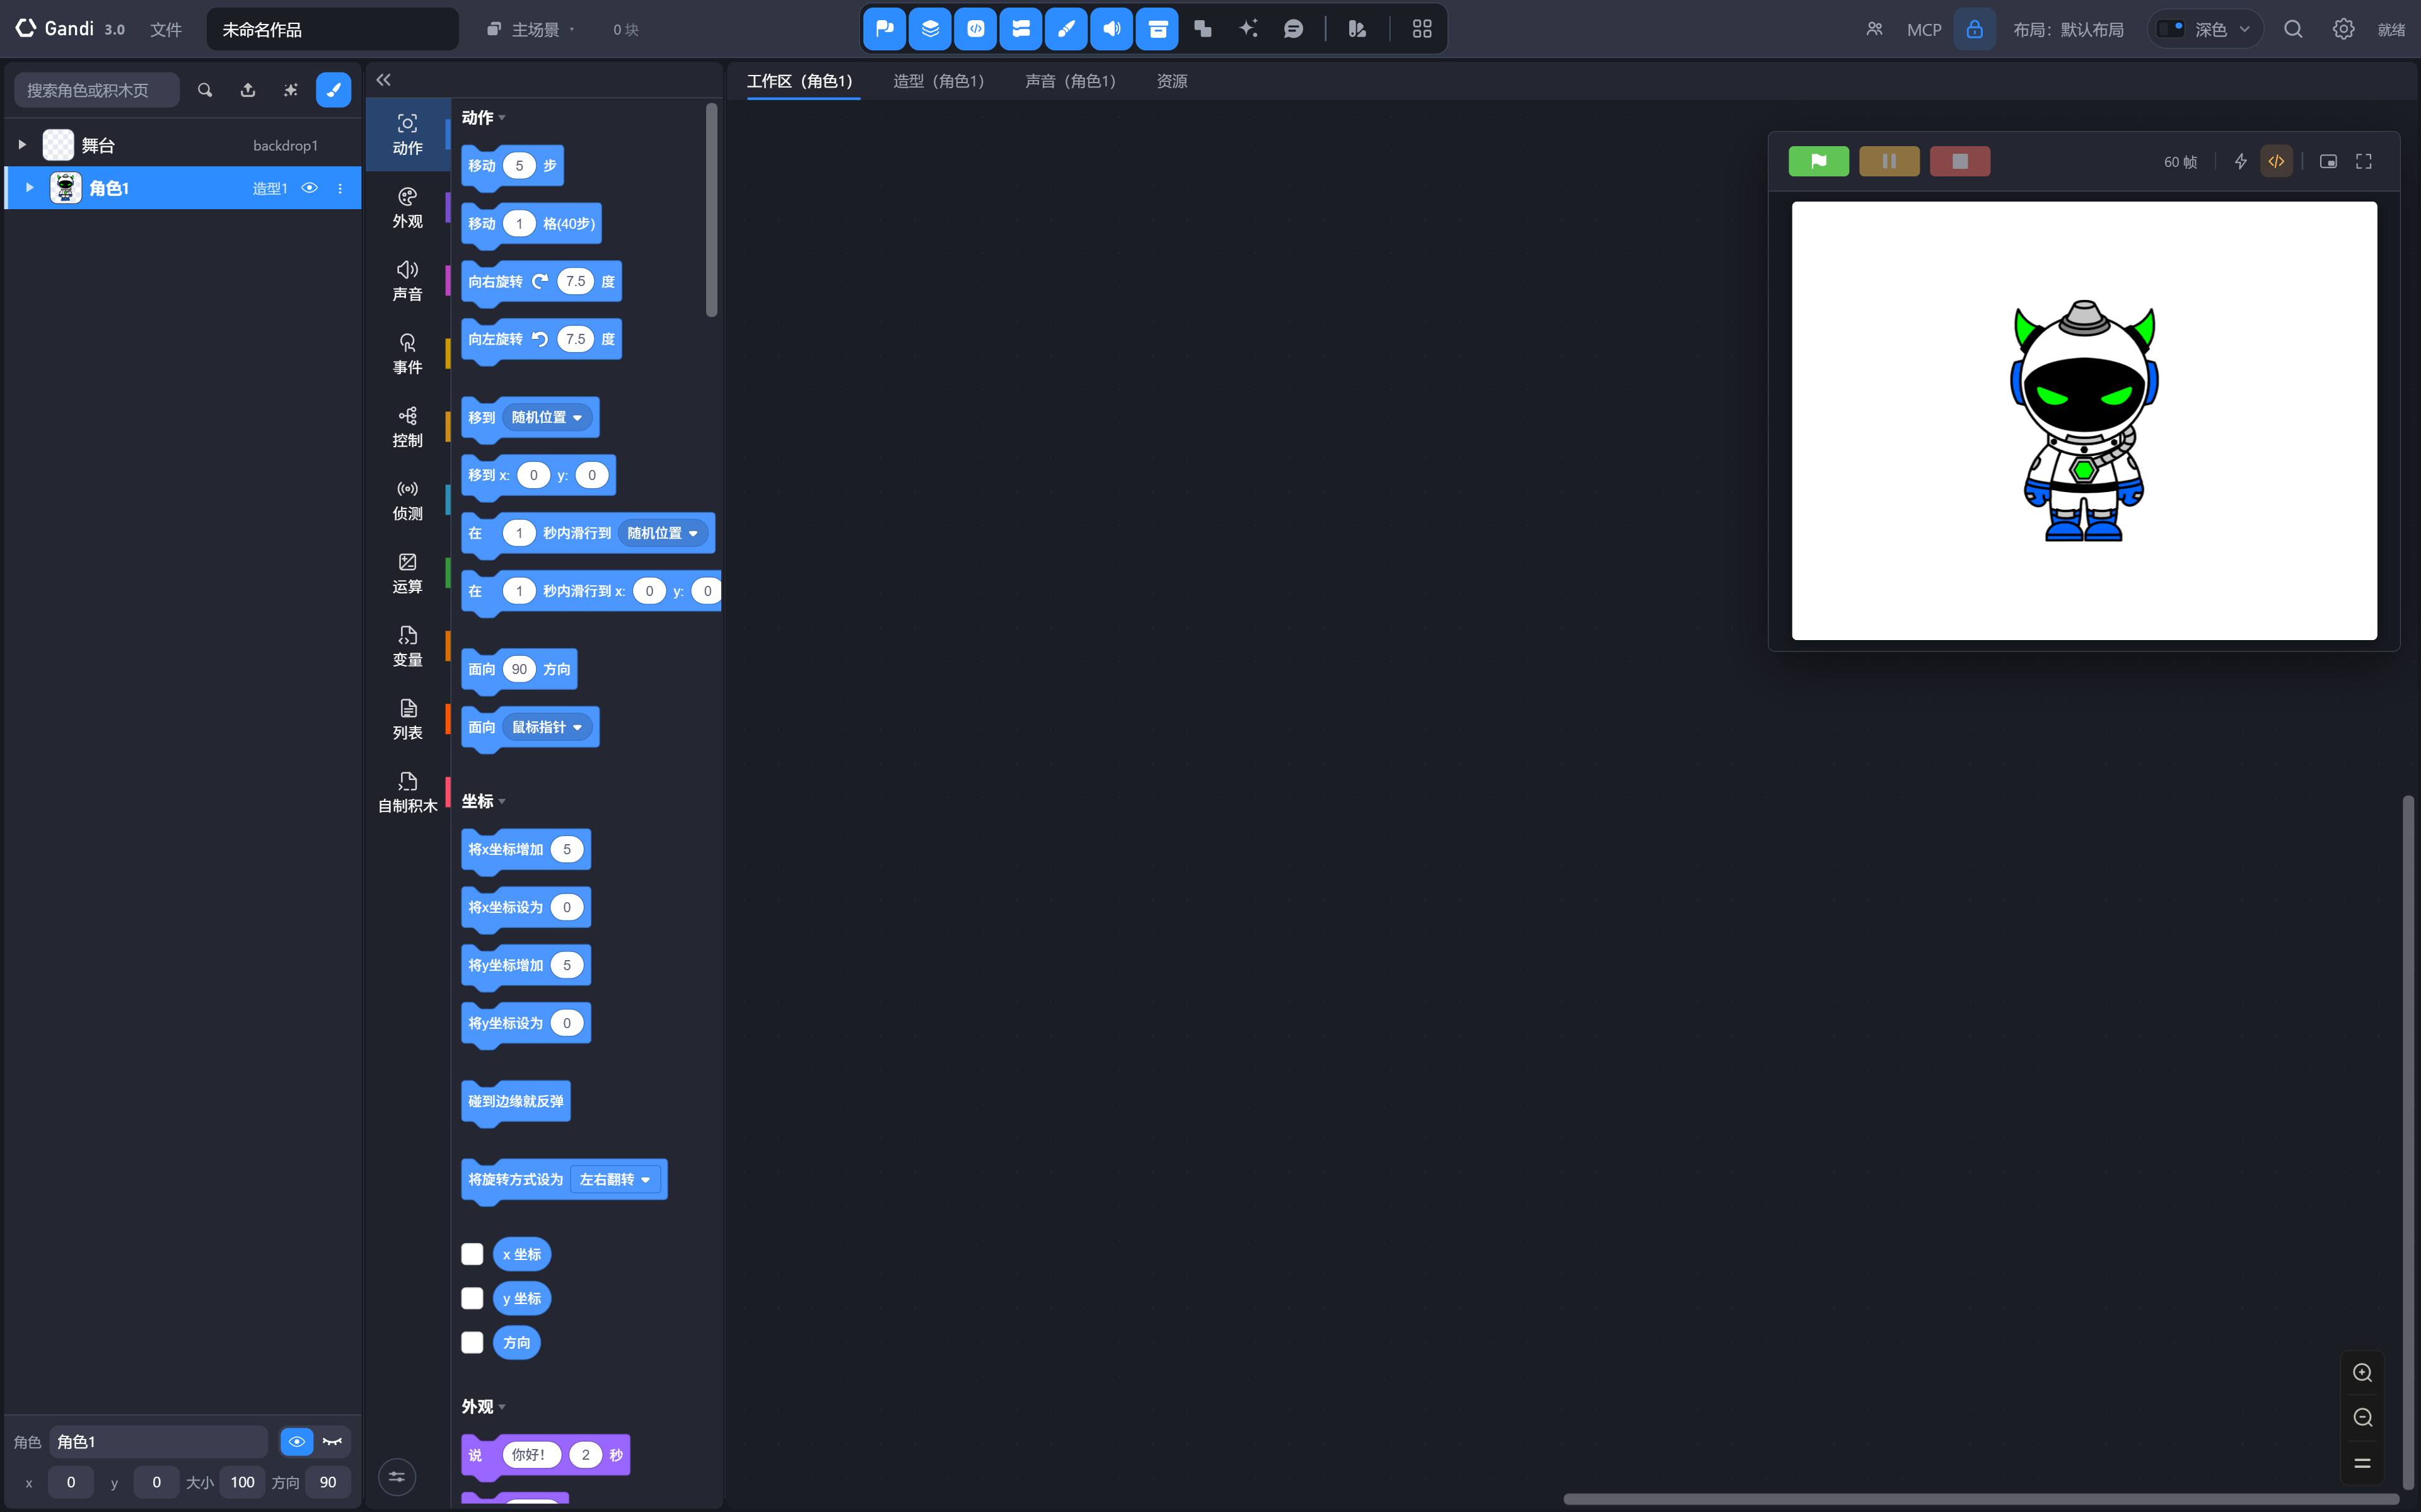This screenshot has height=1512, width=2421.
Task: Zoom in the workspace
Action: click(2362, 1372)
